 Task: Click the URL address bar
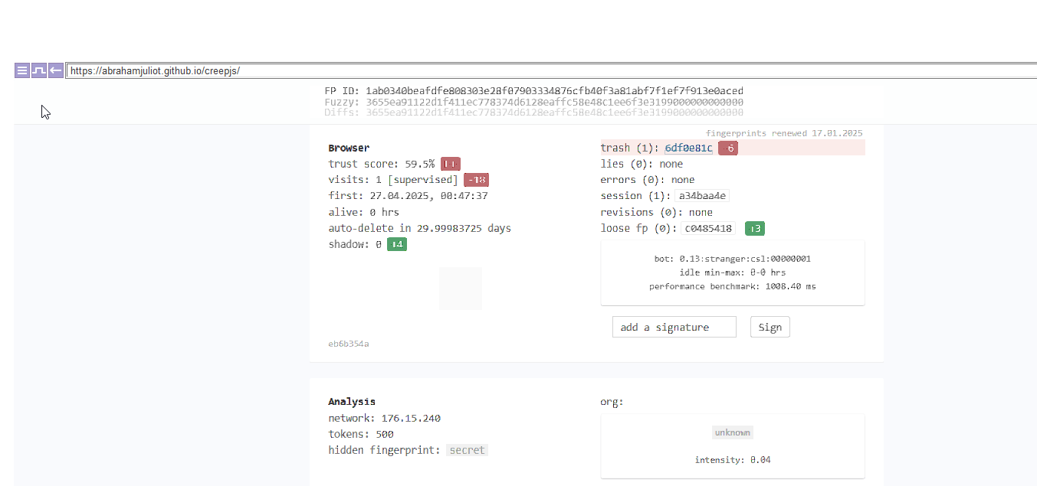coord(537,70)
